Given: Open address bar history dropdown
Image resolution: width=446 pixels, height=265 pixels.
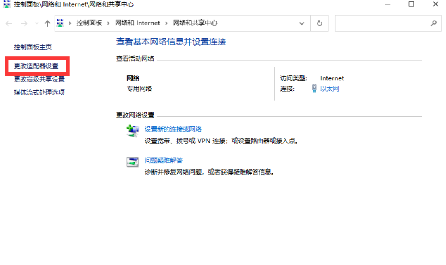Looking at the screenshot, I should [x=301, y=23].
